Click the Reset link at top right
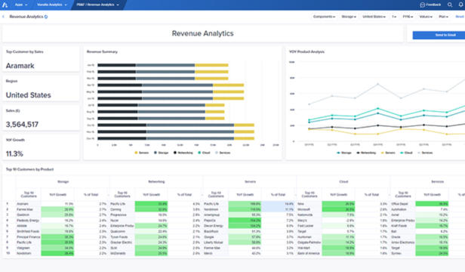The image size is (465, 272). (460, 17)
